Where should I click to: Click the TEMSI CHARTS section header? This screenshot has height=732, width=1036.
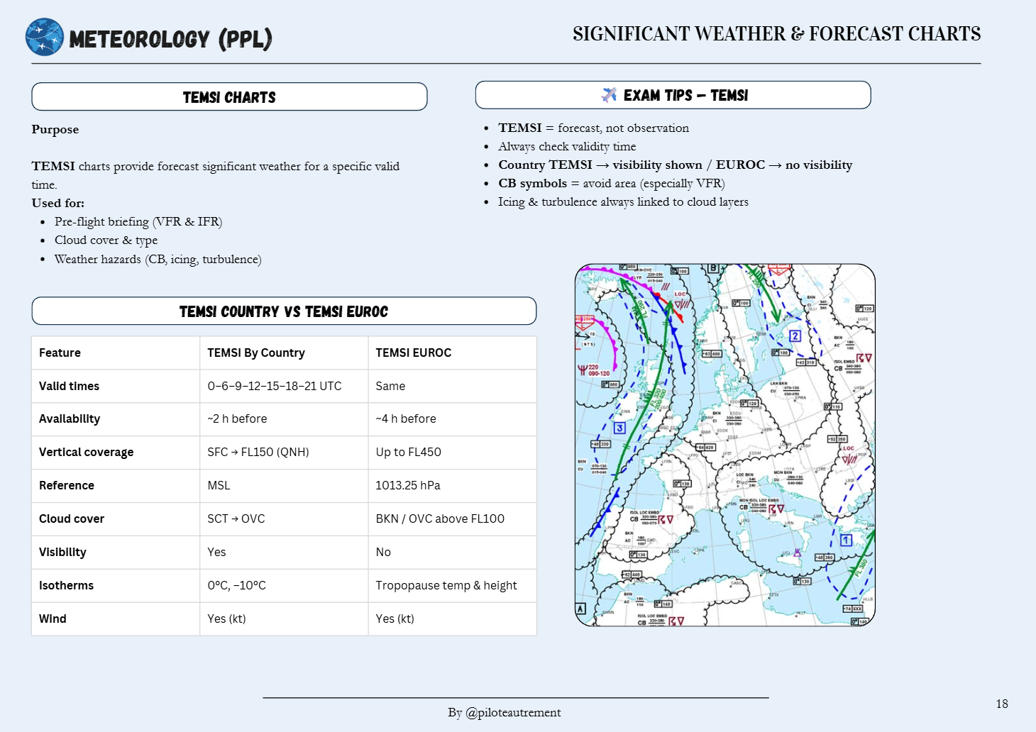(229, 97)
